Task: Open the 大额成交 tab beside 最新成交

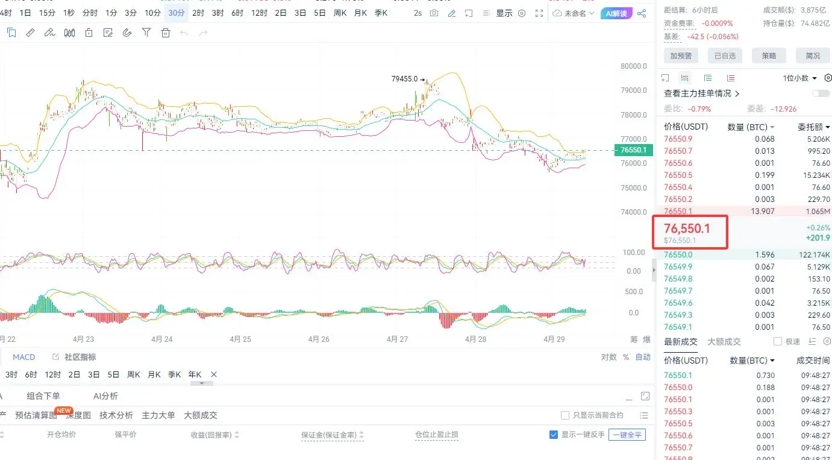Action: click(724, 341)
